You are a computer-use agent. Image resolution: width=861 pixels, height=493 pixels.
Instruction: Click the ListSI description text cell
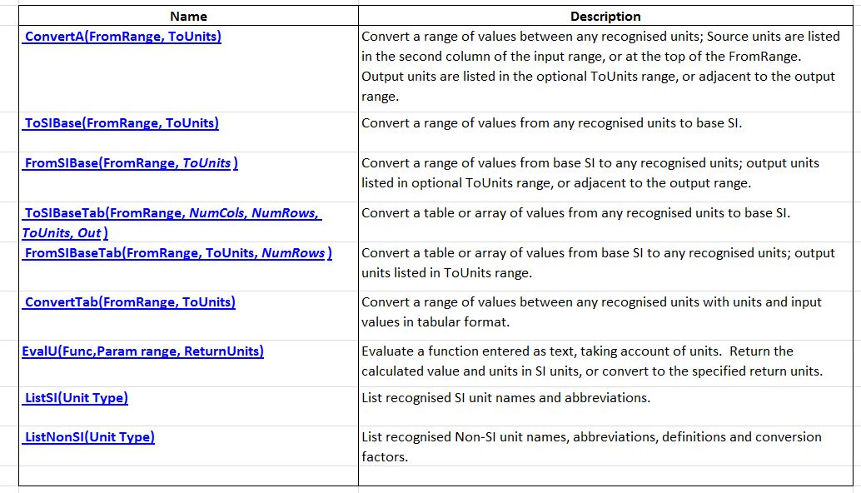tap(505, 398)
